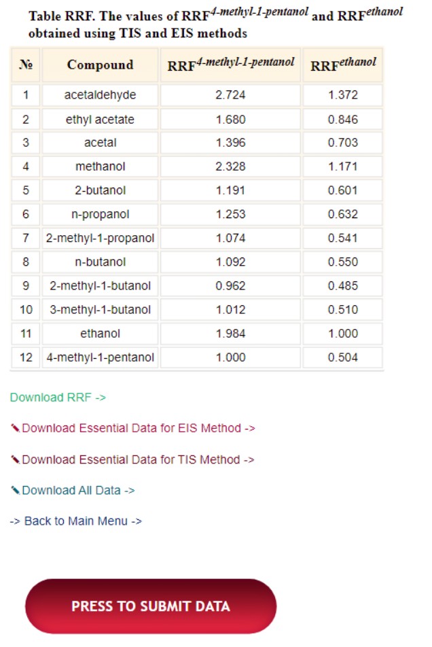Select the № column header
The height and width of the screenshot is (647, 432).
(26, 65)
